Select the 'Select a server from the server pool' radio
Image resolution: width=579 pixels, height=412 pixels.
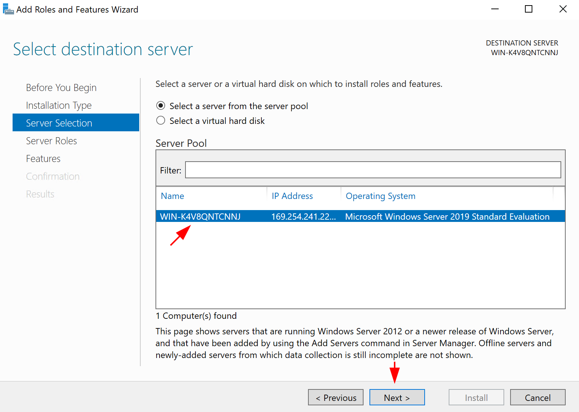coord(161,105)
